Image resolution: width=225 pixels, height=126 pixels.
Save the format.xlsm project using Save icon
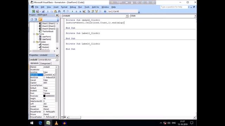tap(43, 12)
